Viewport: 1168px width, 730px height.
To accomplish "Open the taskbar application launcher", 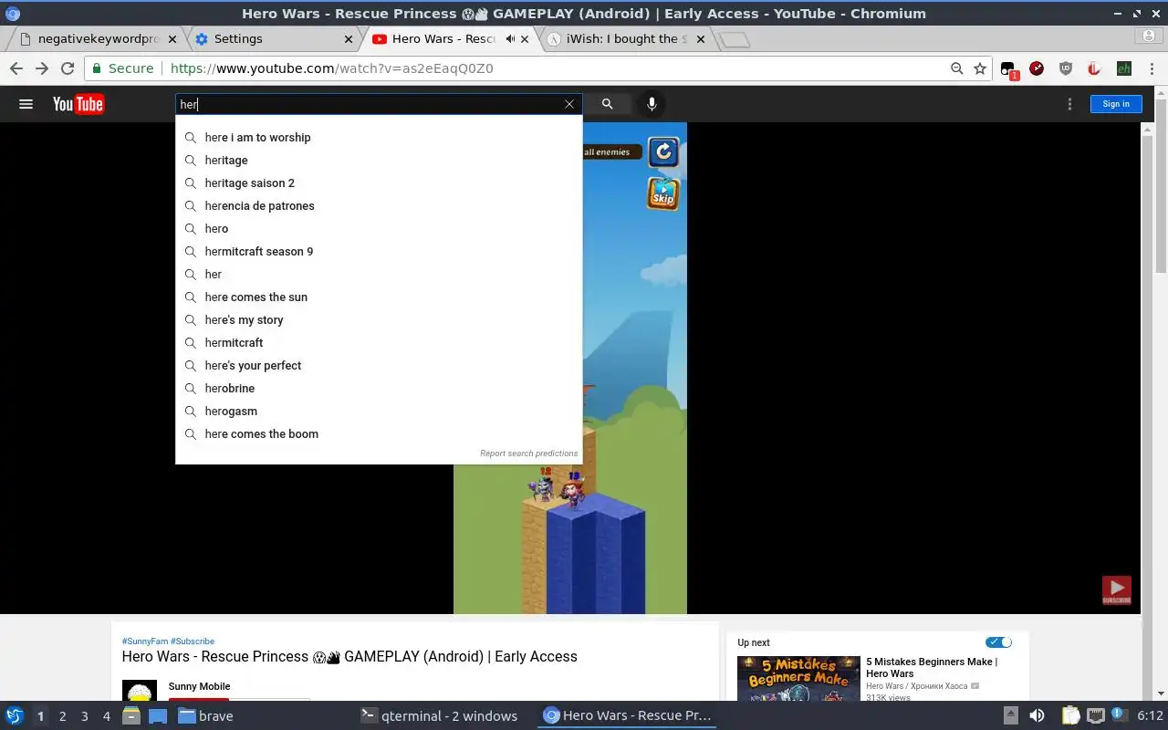I will coord(15,715).
